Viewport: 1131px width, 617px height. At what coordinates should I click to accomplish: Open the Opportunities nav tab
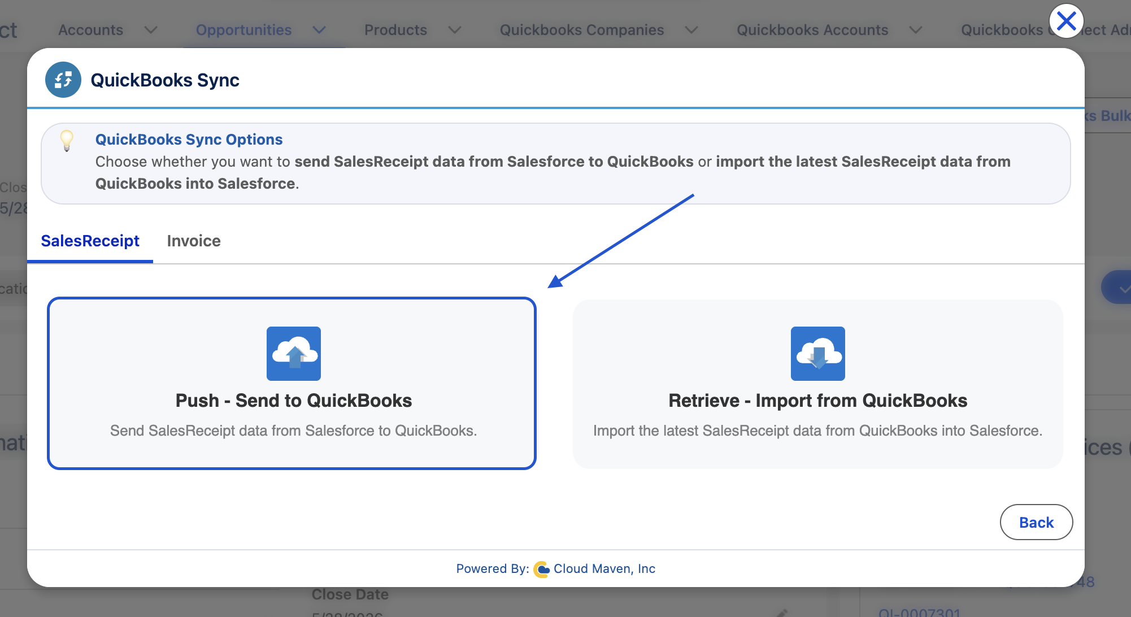(x=244, y=30)
